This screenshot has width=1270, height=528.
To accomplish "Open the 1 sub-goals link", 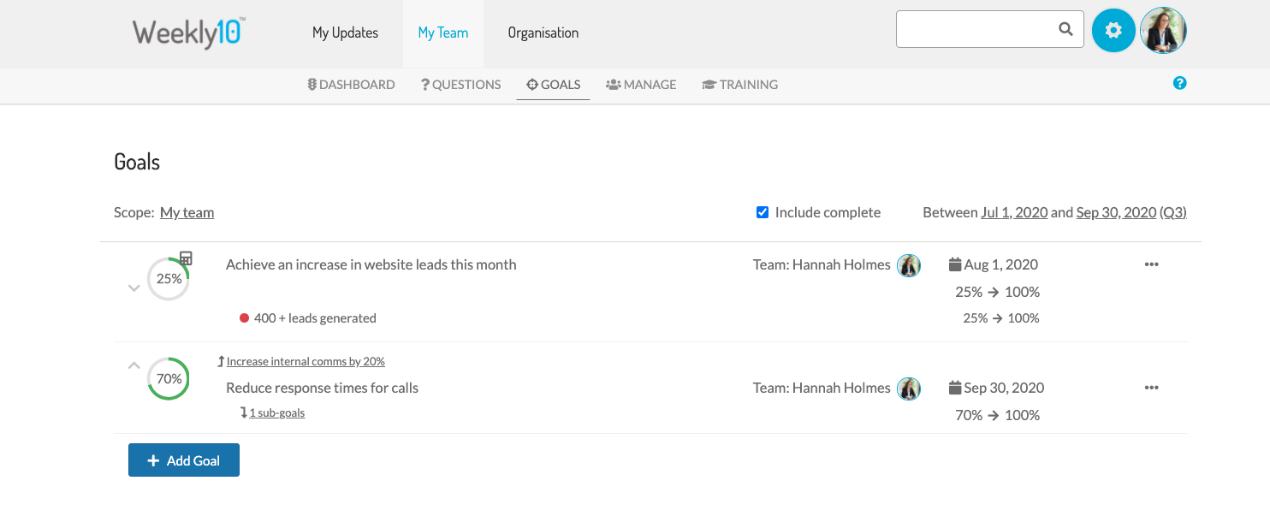I will tap(276, 412).
